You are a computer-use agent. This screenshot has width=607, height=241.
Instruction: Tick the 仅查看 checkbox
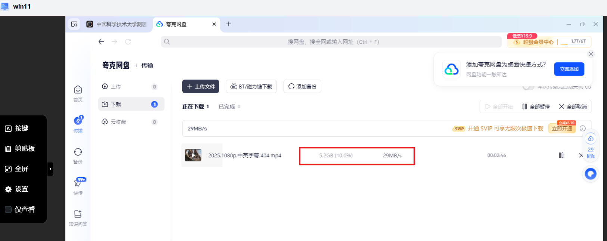click(8, 209)
